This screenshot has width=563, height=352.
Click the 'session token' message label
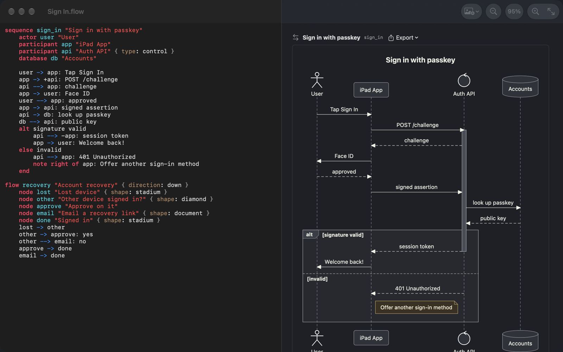point(416,246)
